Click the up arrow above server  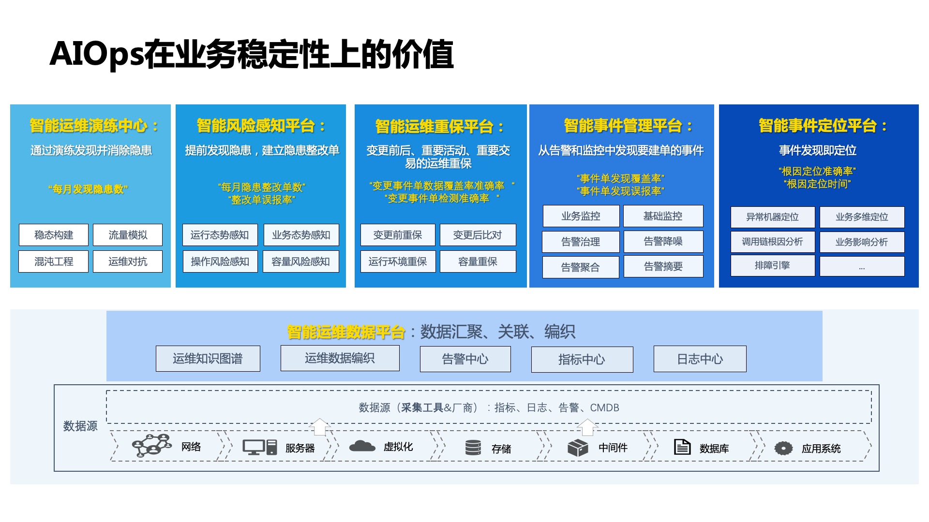click(x=320, y=427)
